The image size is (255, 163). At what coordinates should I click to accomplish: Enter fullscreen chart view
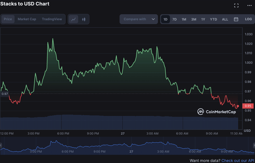tap(236, 5)
